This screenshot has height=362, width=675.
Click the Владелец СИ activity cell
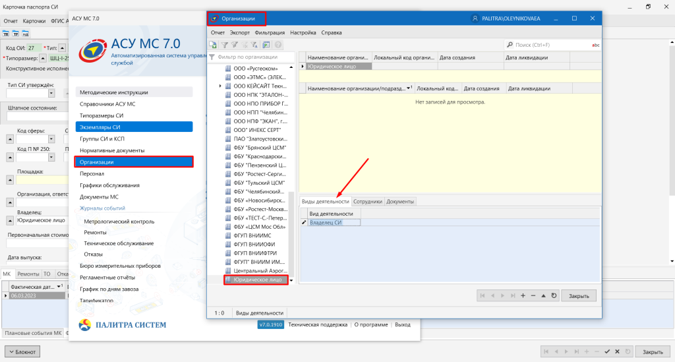[x=334, y=222]
